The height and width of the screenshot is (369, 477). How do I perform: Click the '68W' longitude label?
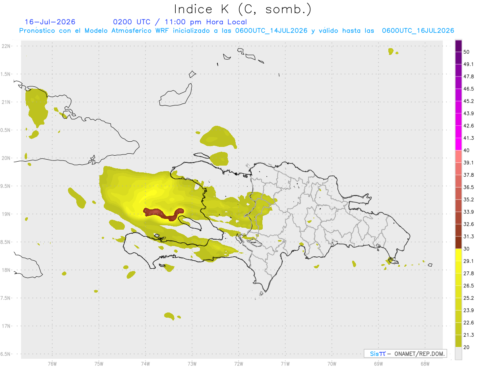425,363
